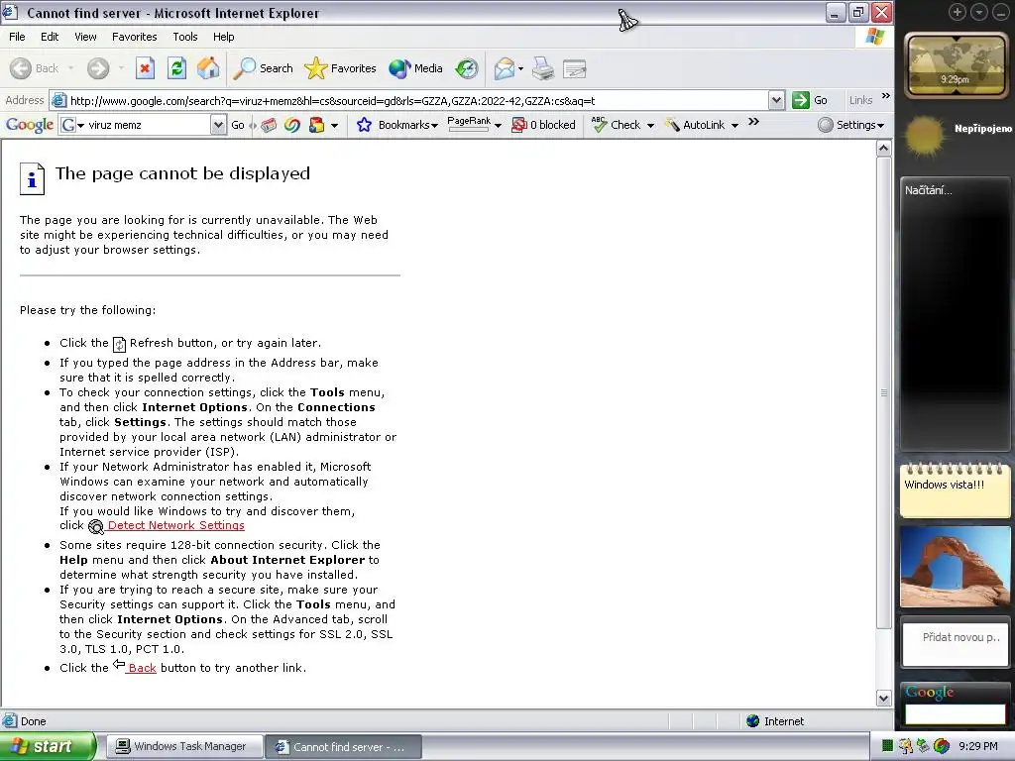Screen dimensions: 1015x761
Task: Click the Internet zone status indicator
Action: (775, 721)
